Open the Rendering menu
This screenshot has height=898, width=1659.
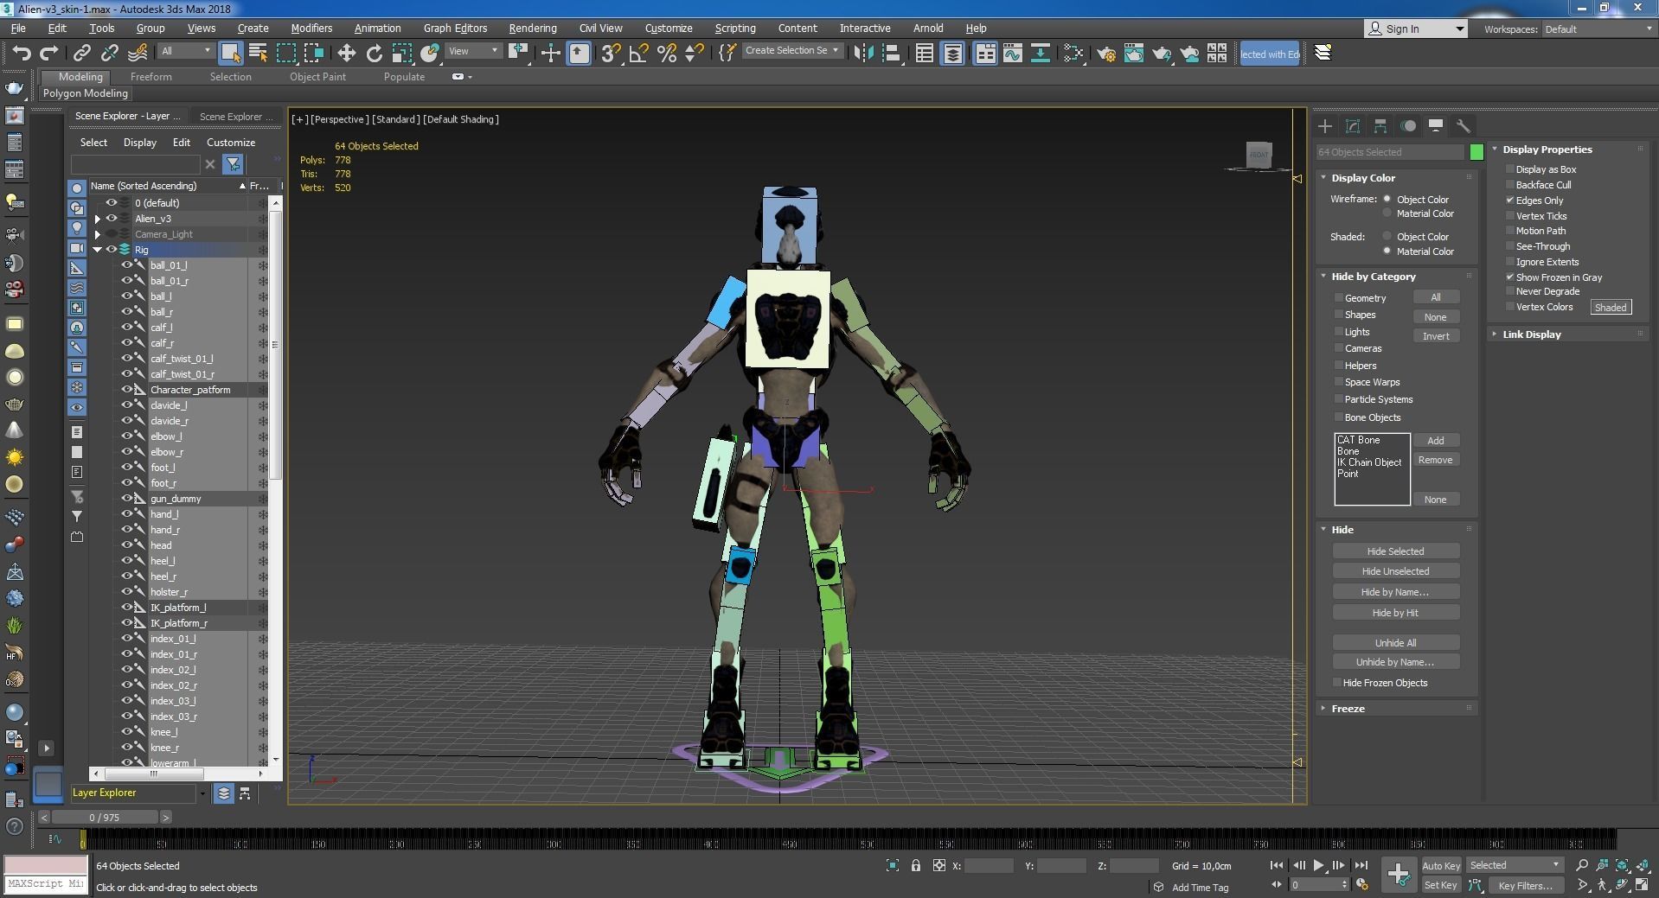pyautogui.click(x=532, y=29)
